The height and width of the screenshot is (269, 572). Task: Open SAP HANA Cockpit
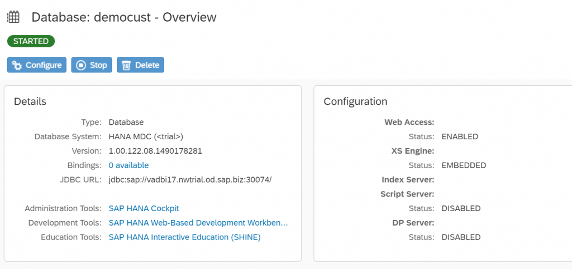coord(144,209)
